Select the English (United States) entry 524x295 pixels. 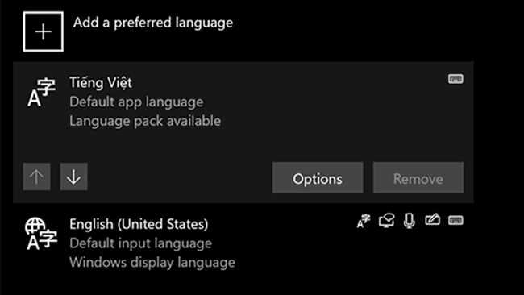pyautogui.click(x=243, y=243)
